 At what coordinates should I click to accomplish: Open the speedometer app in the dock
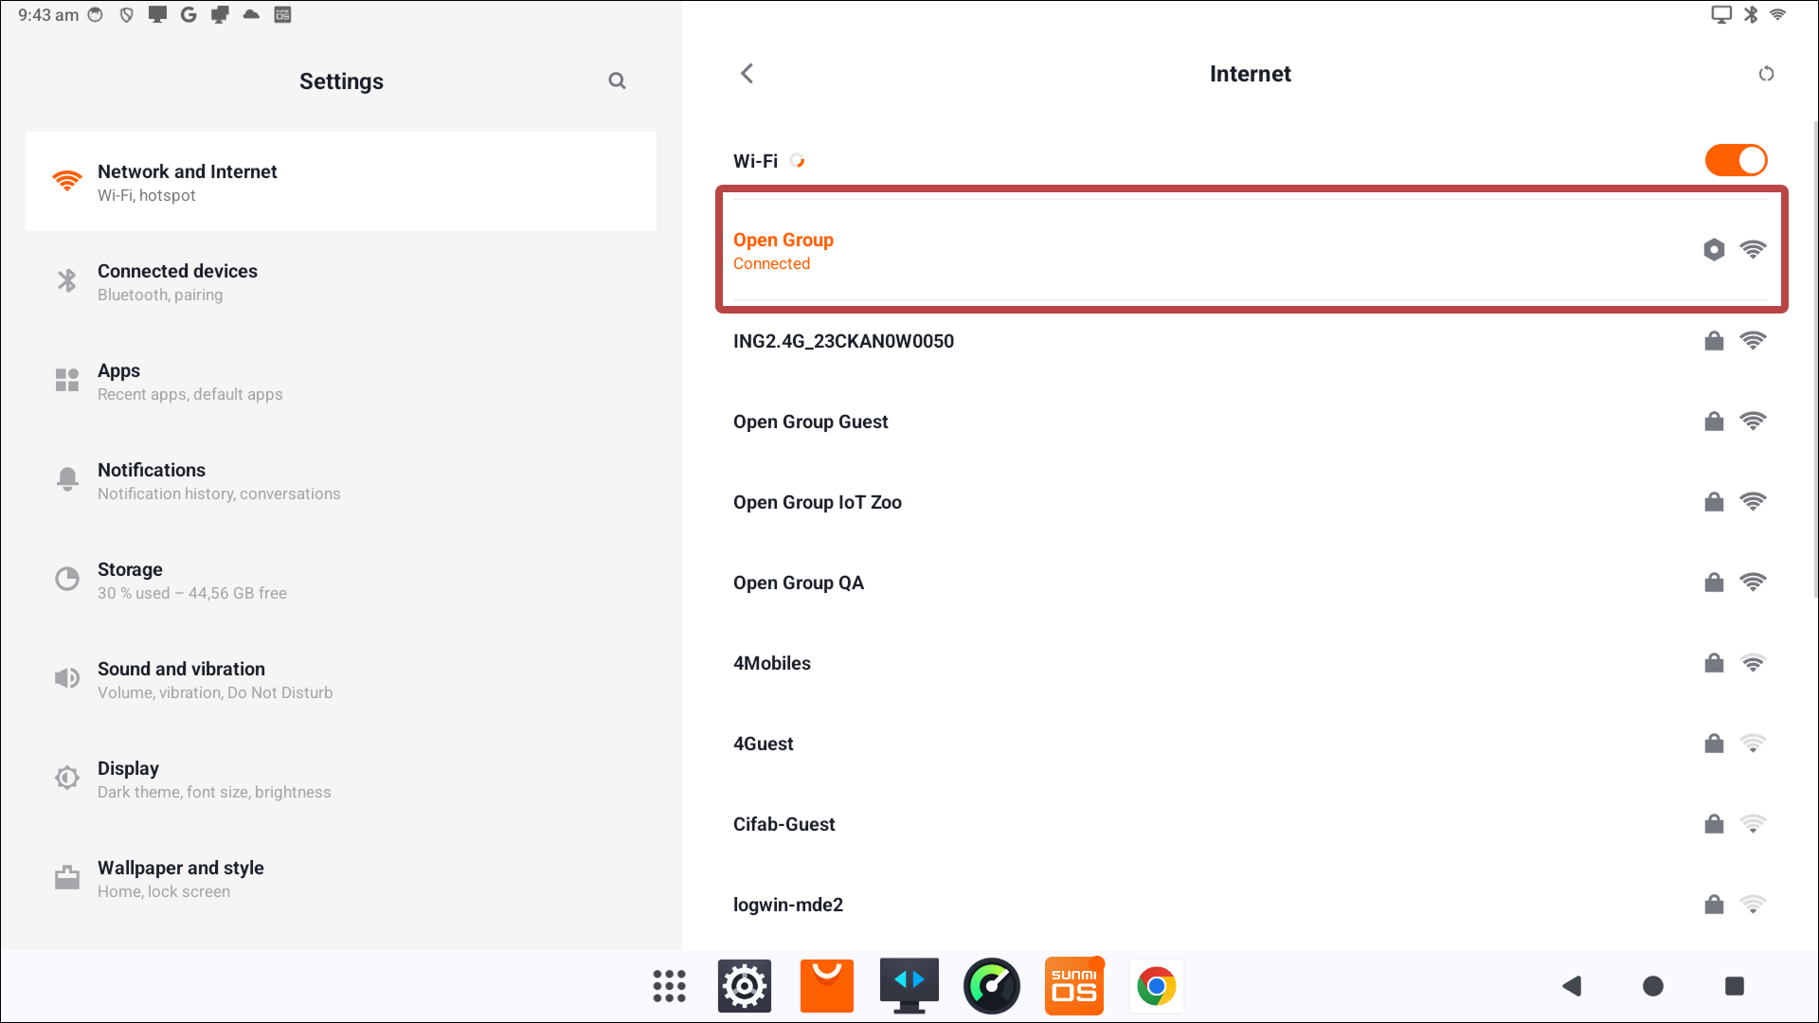click(x=991, y=986)
